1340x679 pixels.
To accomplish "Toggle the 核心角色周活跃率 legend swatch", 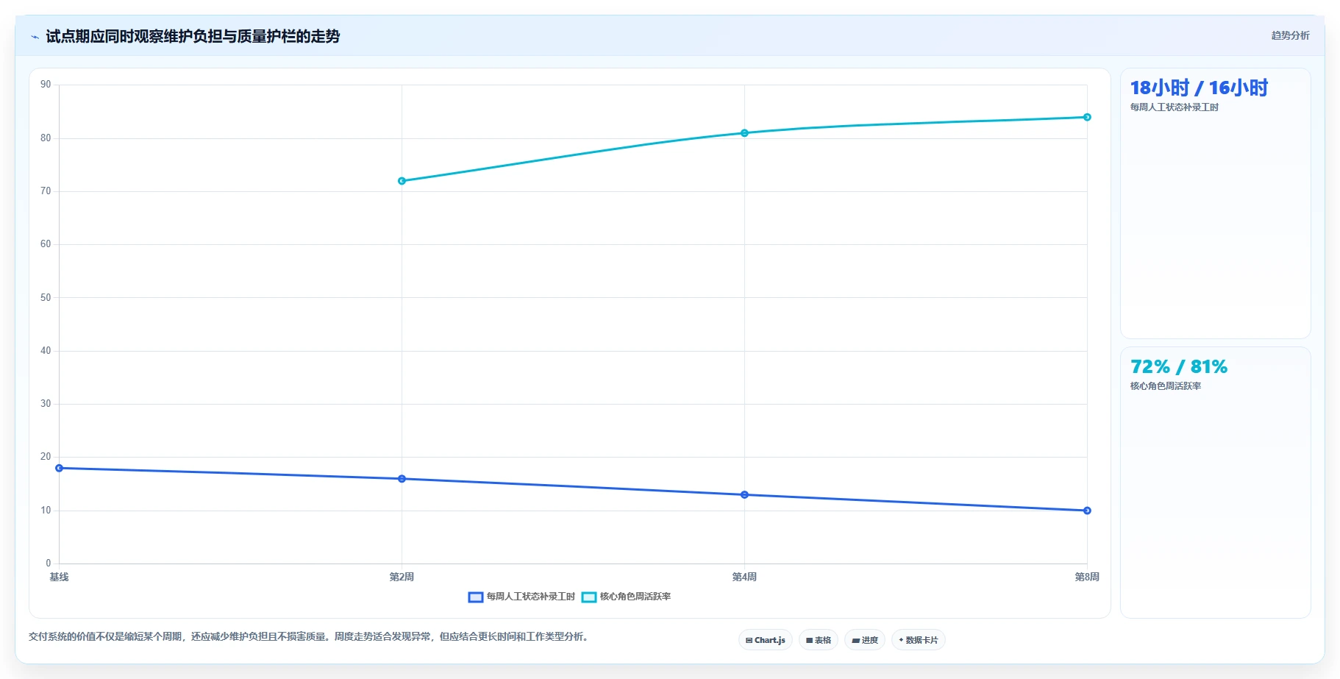I will pos(589,597).
